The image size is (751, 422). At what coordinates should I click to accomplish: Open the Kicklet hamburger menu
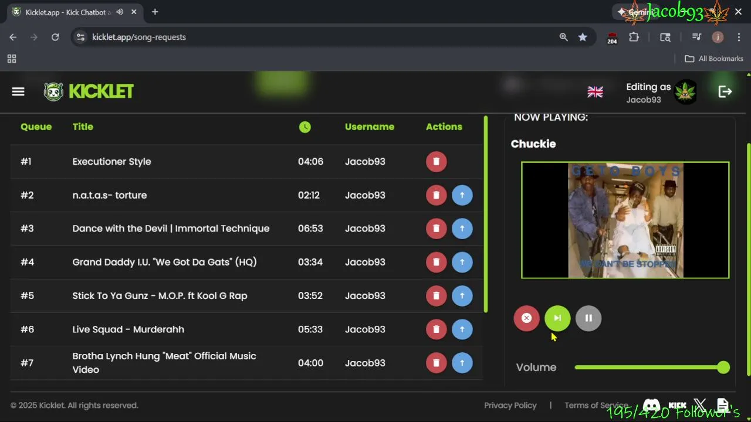click(18, 91)
